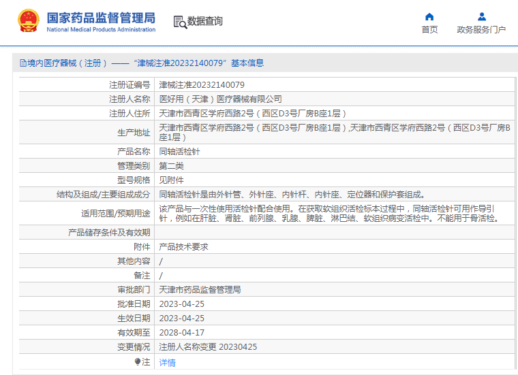Click the National Medical Products Administration subtitle
Image resolution: width=518 pixels, height=375 pixels.
(x=101, y=29)
